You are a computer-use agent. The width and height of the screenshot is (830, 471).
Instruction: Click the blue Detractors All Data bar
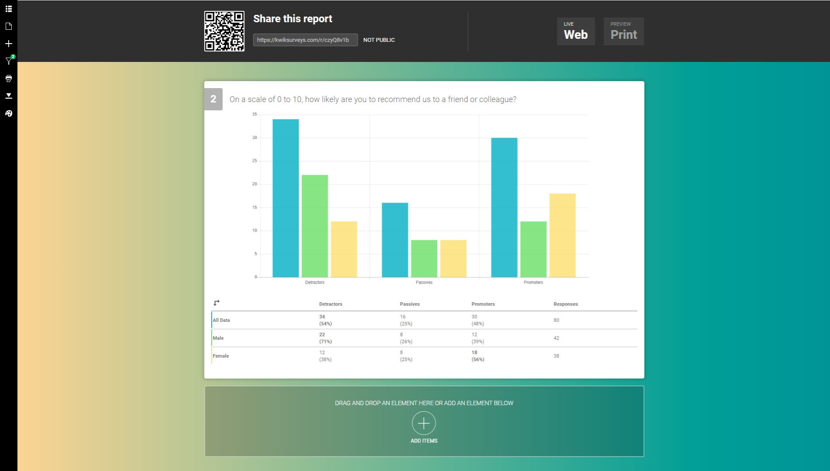[285, 198]
